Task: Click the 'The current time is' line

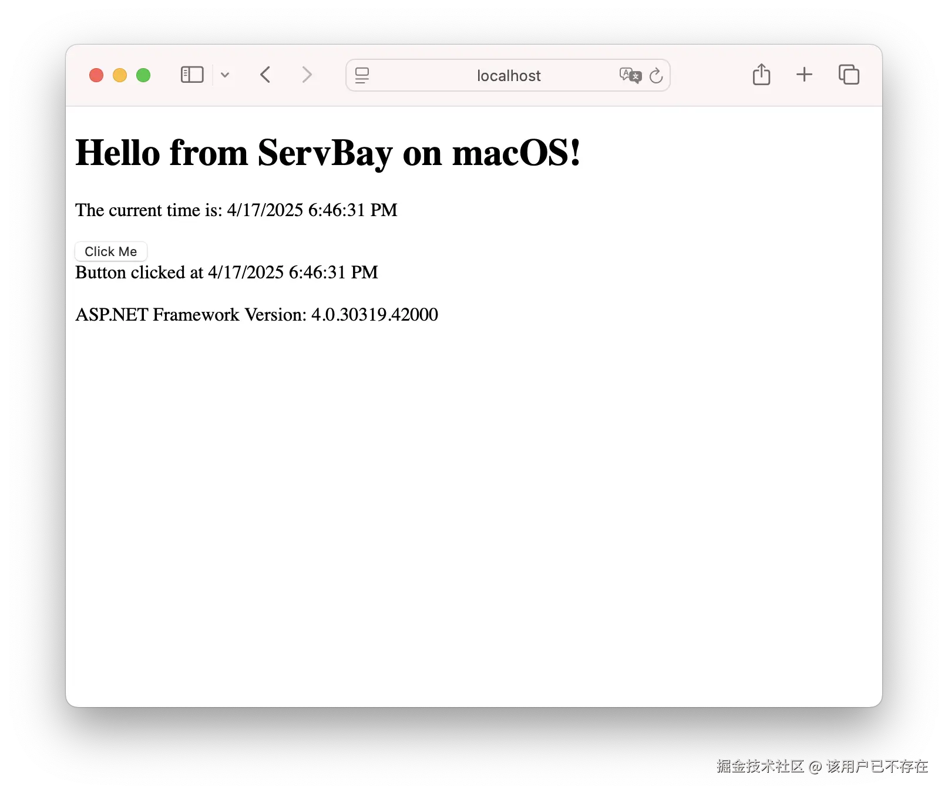Action: click(x=236, y=210)
